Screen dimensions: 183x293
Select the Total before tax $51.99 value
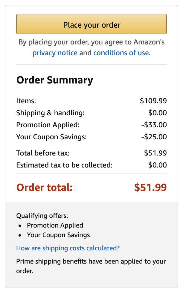pos(155,153)
